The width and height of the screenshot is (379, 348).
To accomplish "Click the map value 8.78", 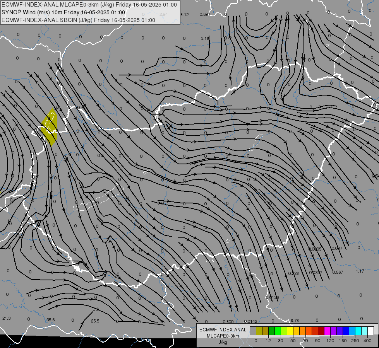I will 295,321.
